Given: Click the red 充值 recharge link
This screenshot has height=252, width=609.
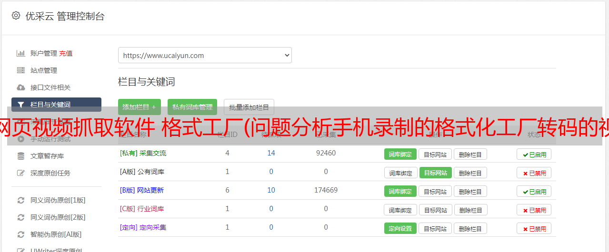Looking at the screenshot, I should point(66,53).
